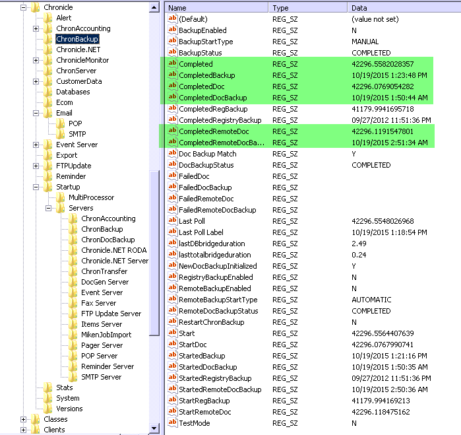The image size is (461, 435).
Task: Click the Stats folder icon
Action: (x=48, y=387)
